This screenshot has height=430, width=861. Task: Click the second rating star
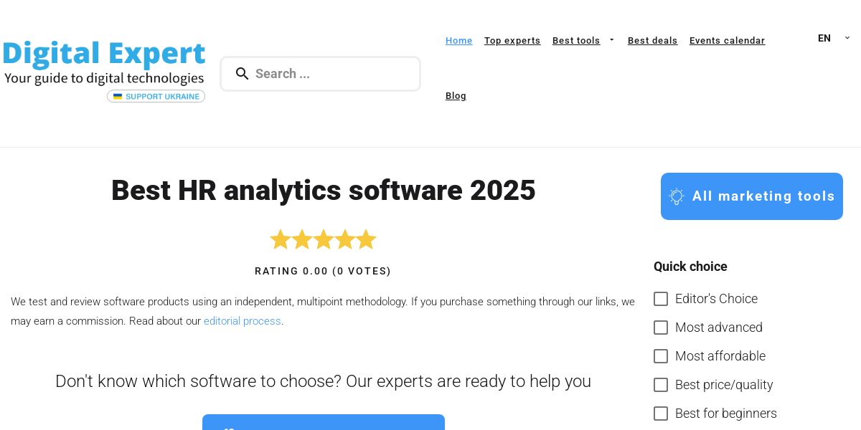click(x=302, y=239)
